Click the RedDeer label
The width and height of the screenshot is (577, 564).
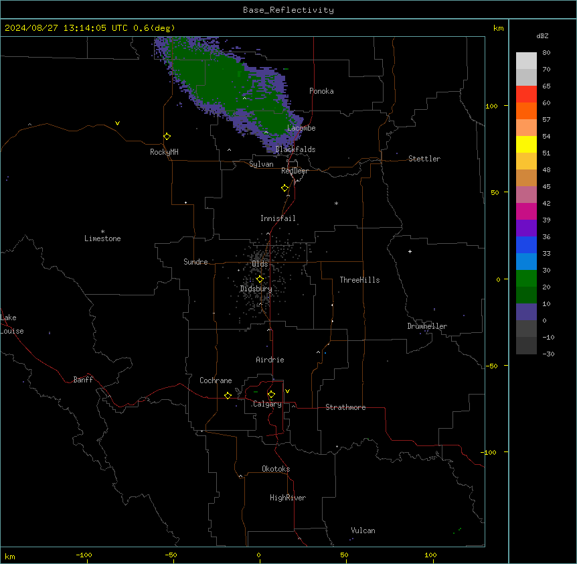coord(295,171)
